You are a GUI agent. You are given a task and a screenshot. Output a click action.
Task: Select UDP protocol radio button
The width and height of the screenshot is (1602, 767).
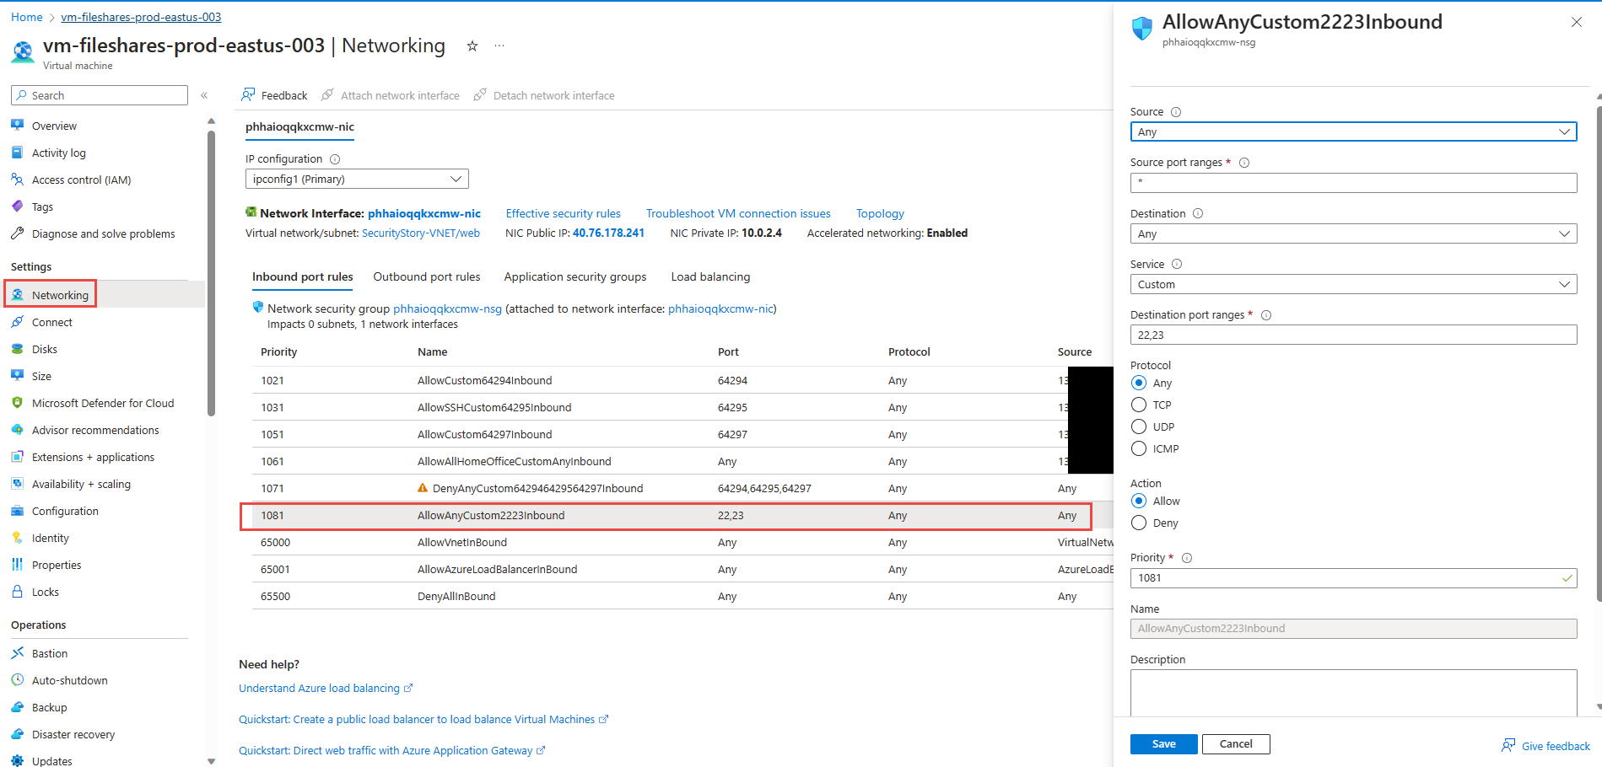[x=1139, y=426]
